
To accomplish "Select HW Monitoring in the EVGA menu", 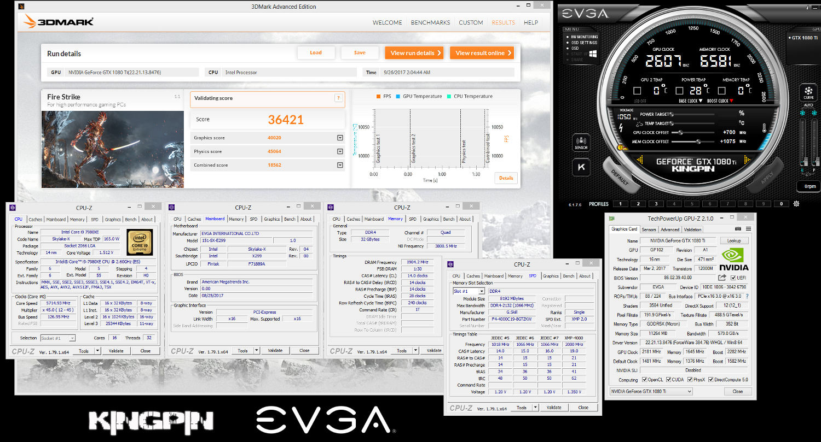I will coord(585,37).
